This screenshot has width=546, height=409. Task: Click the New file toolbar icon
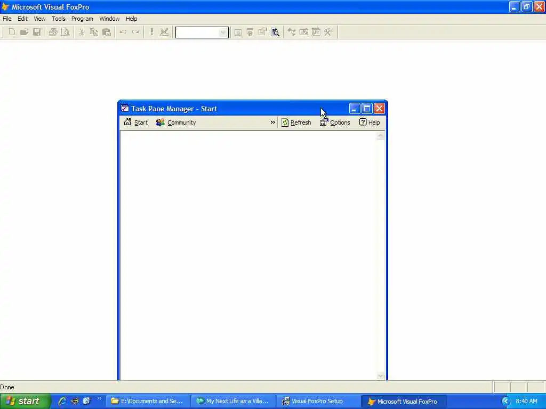(x=12, y=32)
